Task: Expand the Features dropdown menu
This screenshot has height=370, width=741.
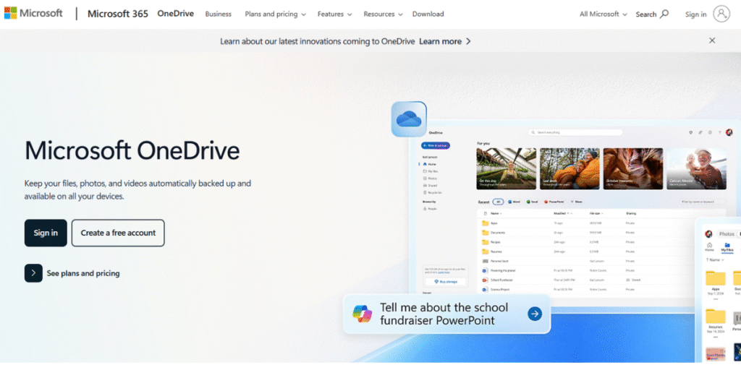Action: [334, 14]
